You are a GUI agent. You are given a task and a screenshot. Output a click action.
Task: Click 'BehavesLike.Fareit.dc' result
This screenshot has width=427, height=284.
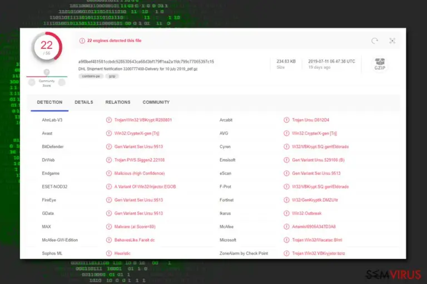tap(135, 240)
